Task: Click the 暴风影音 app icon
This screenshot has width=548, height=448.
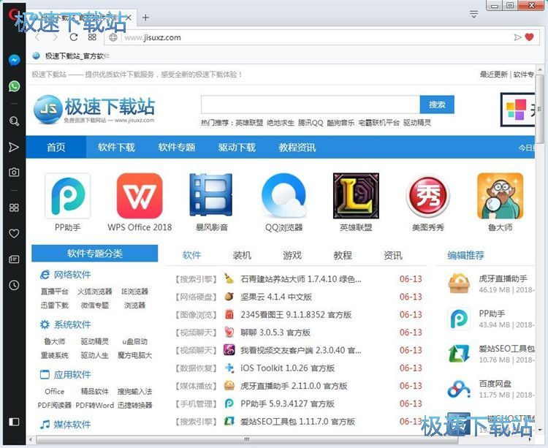Action: coord(211,195)
